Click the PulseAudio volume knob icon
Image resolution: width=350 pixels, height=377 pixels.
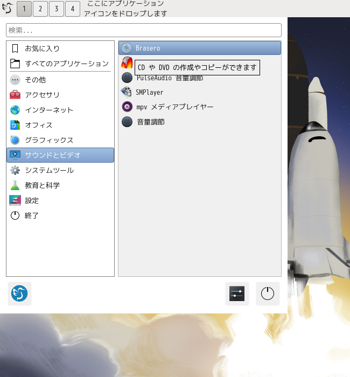point(127,78)
